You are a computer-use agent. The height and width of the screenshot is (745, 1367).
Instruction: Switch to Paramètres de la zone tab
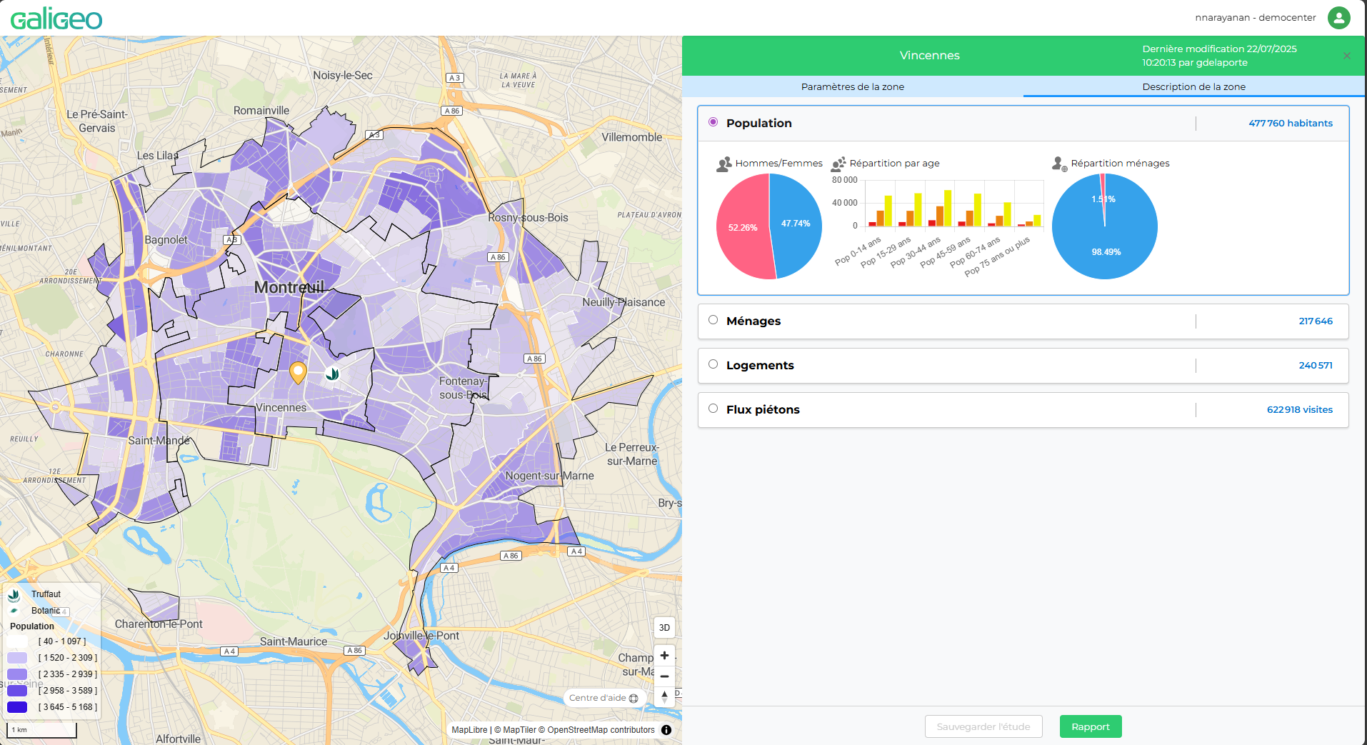coord(852,87)
